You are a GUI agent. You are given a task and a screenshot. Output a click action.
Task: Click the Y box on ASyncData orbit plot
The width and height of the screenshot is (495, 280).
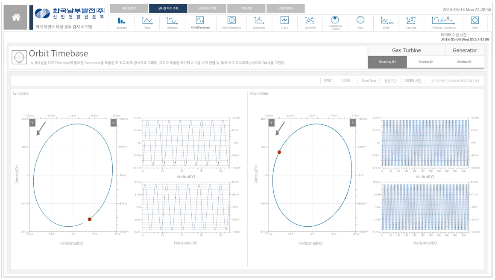click(x=272, y=122)
